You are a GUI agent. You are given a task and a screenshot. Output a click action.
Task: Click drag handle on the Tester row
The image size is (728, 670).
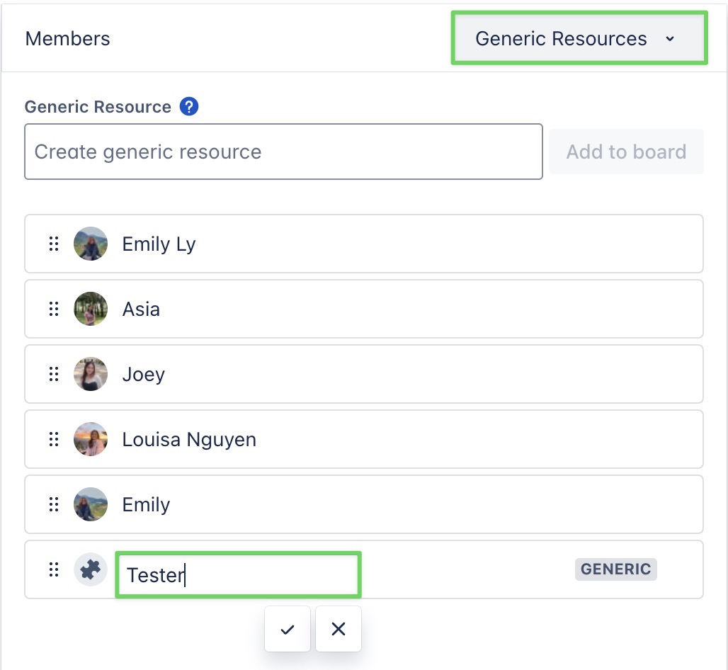click(54, 570)
